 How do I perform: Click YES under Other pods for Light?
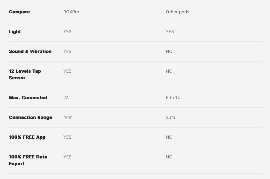170,32
